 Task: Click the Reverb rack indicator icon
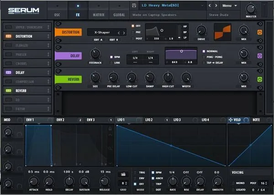point(8,91)
